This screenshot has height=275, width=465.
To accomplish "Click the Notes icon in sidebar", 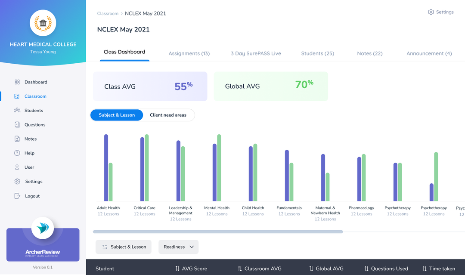I will 17,139.
